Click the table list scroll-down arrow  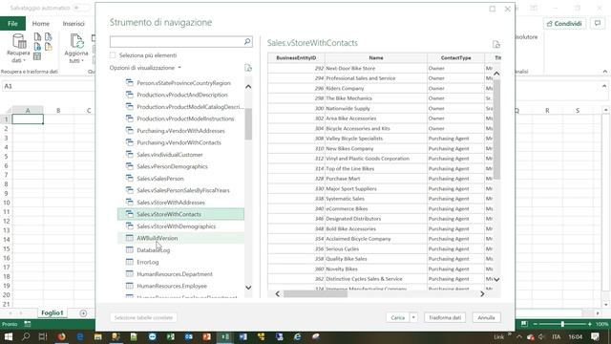pyautogui.click(x=248, y=288)
